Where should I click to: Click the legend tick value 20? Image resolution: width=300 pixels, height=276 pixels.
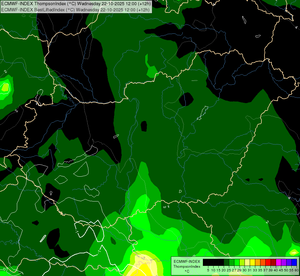pyautogui.click(x=224, y=270)
